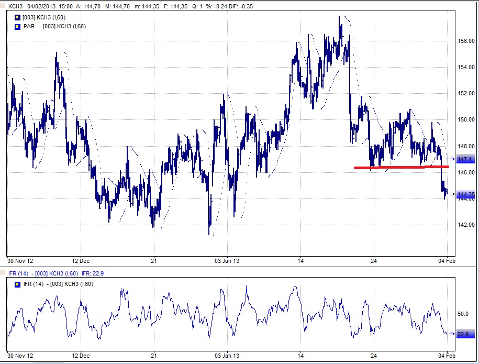Click the '12 Dec' date on IFR panel axis
This screenshot has height=364, width=479.
[81, 354]
